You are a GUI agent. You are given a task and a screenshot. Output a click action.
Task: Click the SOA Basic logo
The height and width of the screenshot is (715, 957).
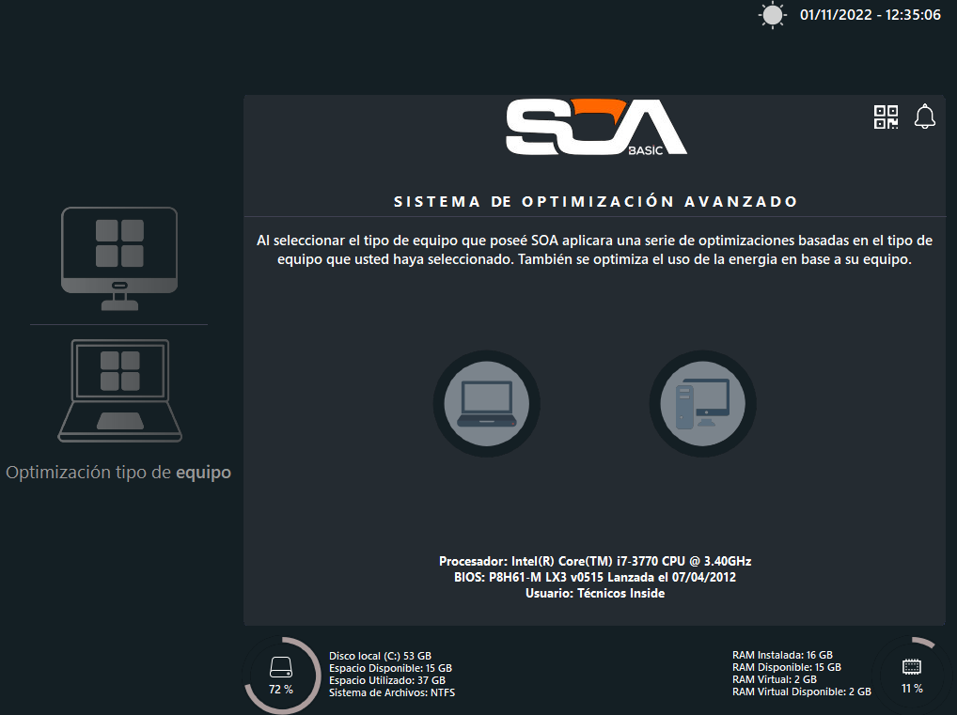pyautogui.click(x=596, y=127)
